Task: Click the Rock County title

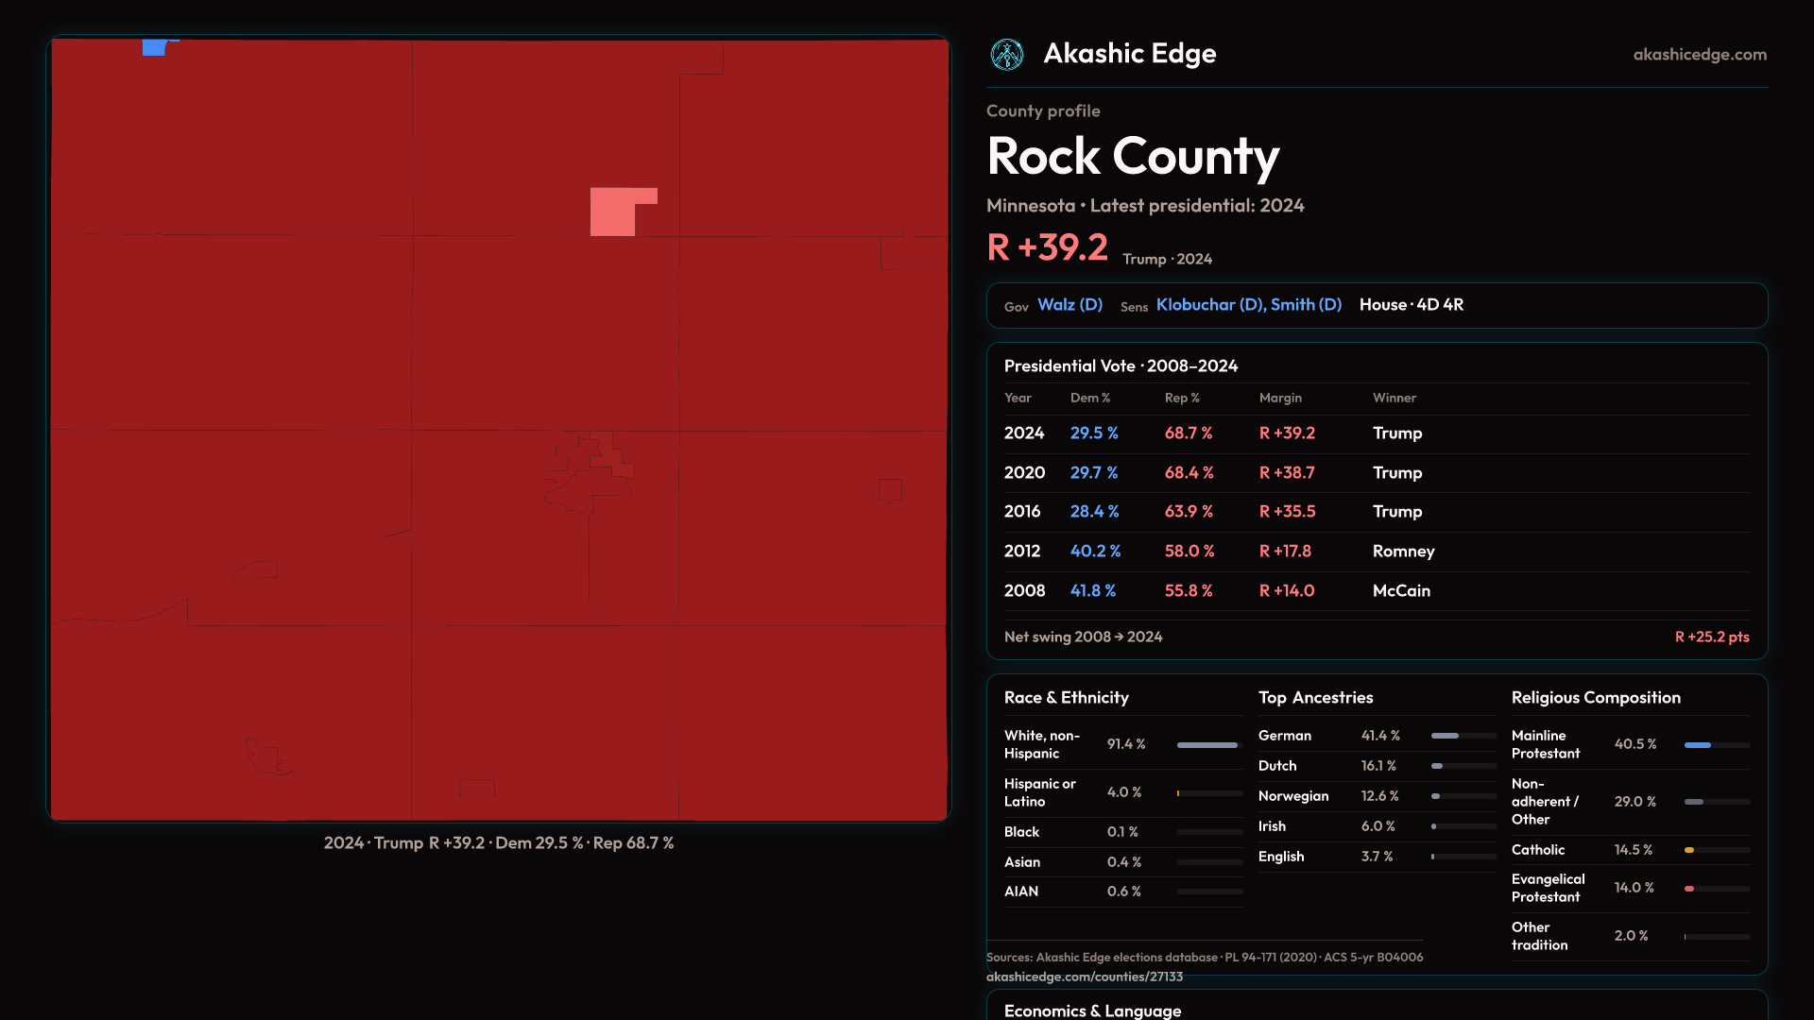Action: tap(1132, 157)
